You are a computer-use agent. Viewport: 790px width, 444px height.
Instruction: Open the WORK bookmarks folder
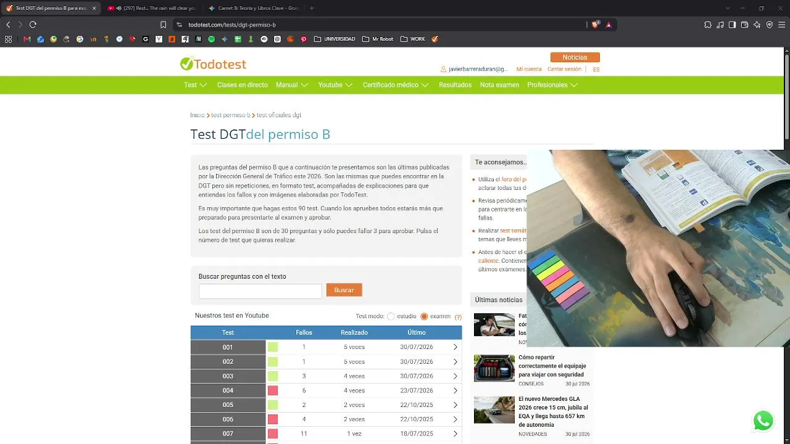(x=413, y=39)
